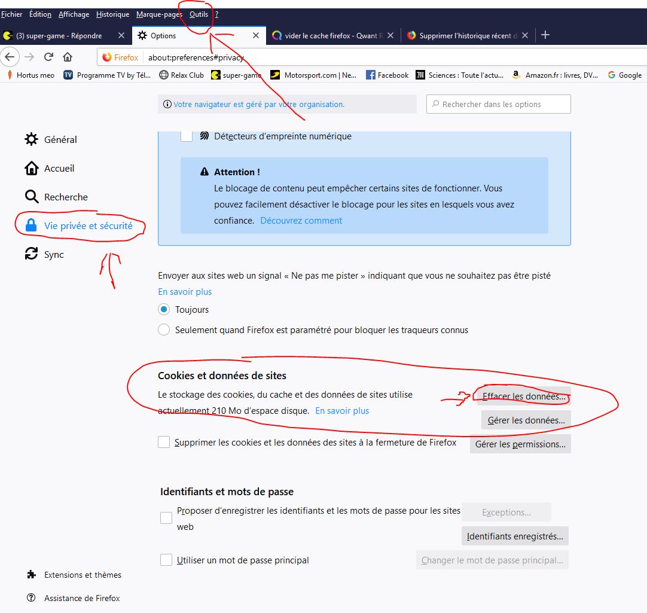Select the Toujours radio option
Viewport: 647px width, 613px height.
(x=164, y=310)
